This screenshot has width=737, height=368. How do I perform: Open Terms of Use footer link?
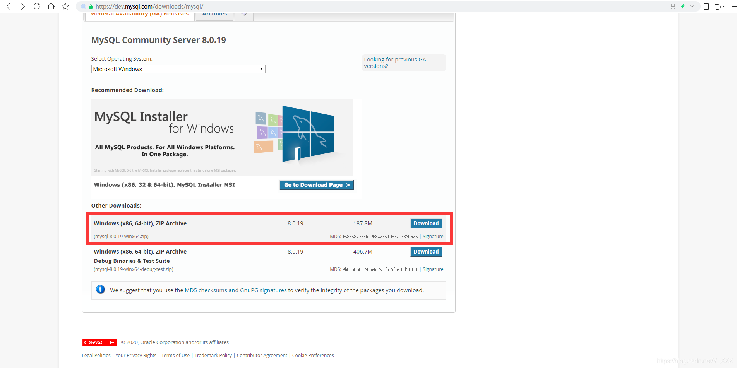coord(175,356)
